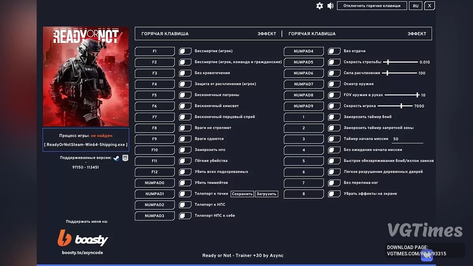Screen dimensions: 473x266
Task: Mute sound with the speaker icon
Action: tap(330, 6)
